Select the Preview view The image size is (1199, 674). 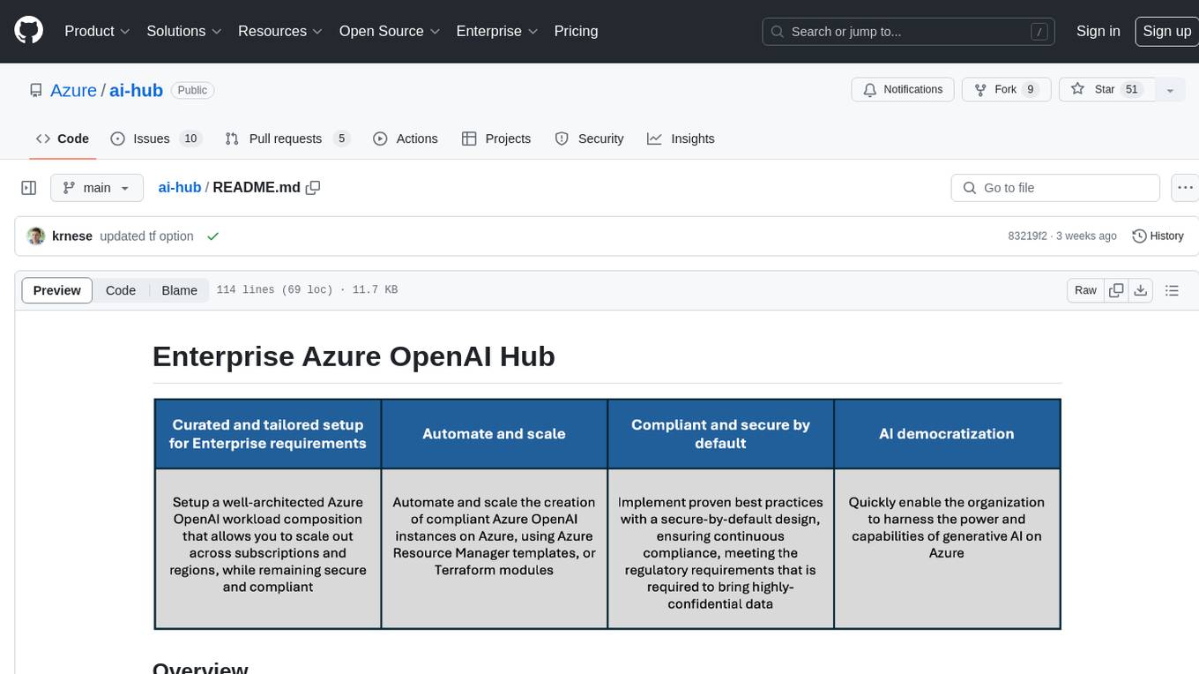(57, 290)
